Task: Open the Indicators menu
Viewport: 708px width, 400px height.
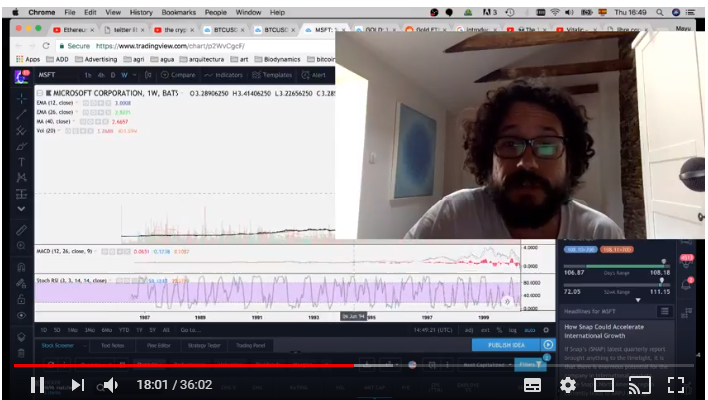Action: pos(224,75)
